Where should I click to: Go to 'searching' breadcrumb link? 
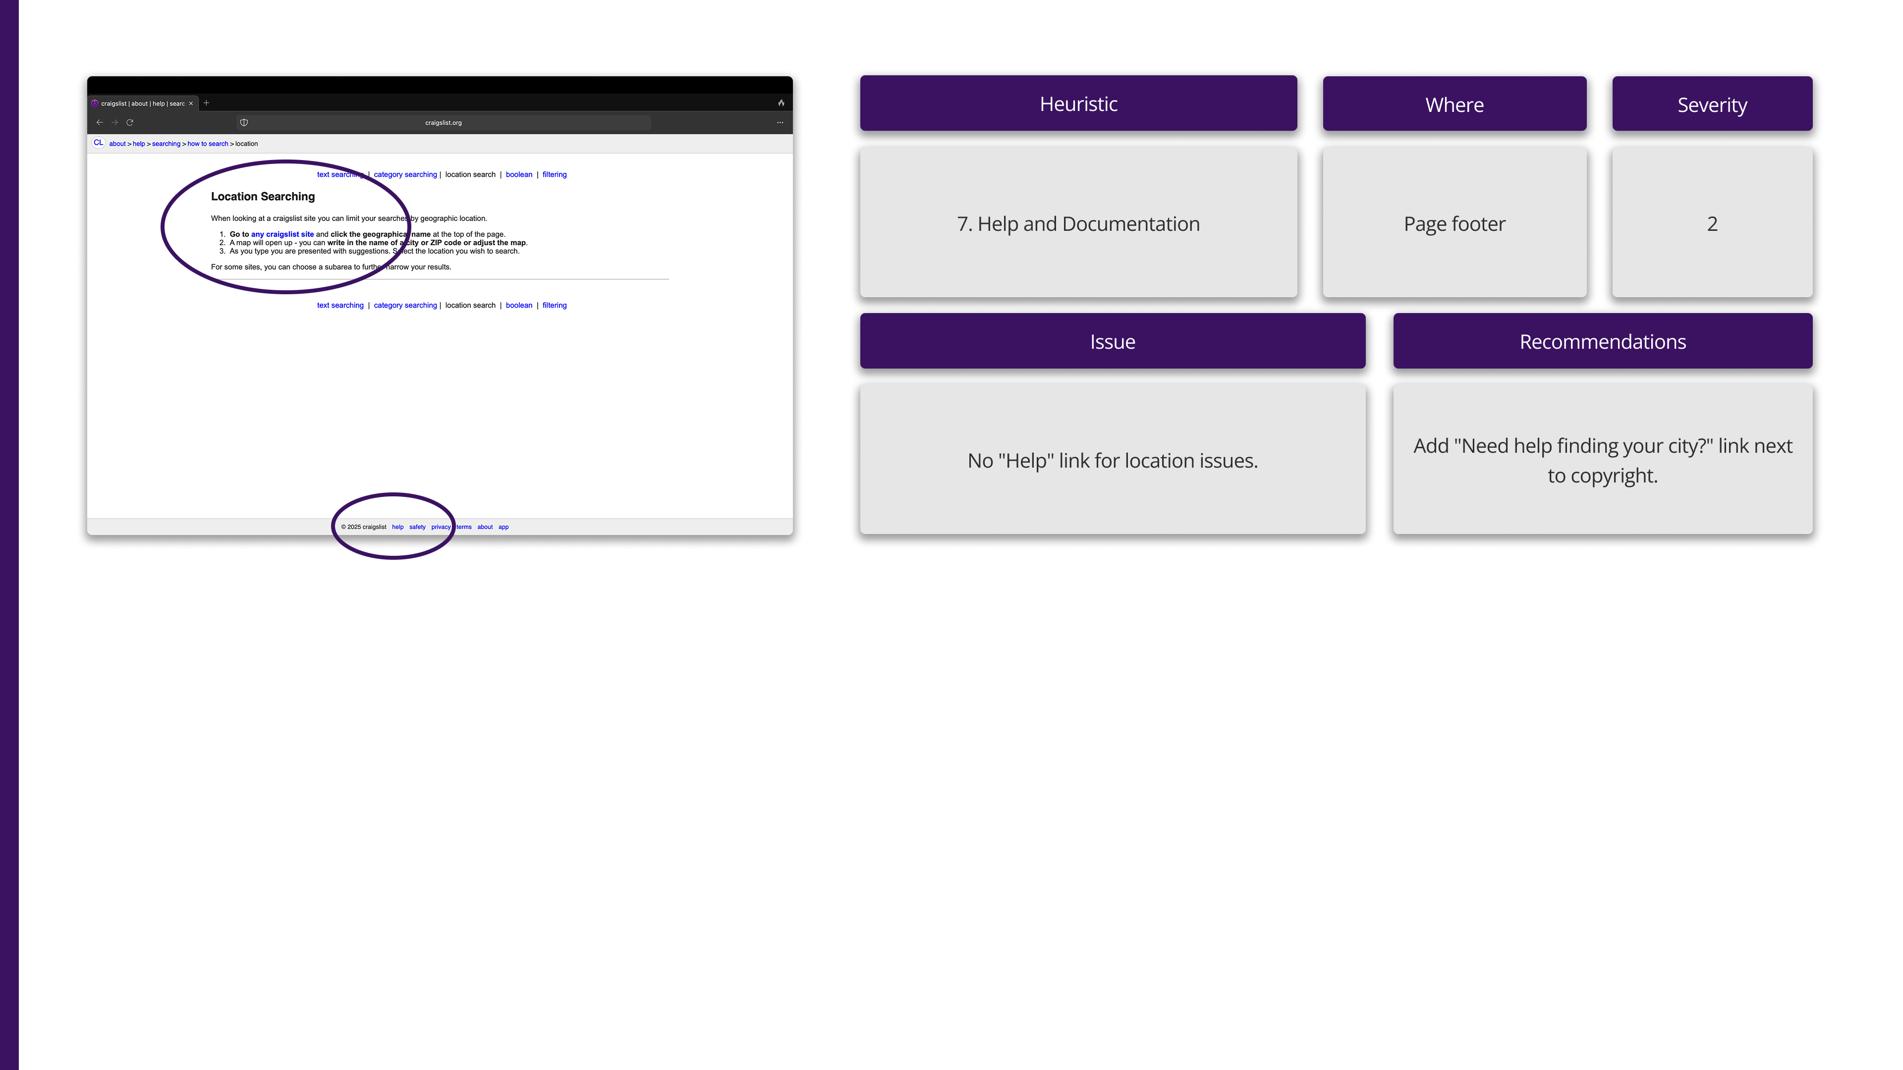pyautogui.click(x=166, y=144)
